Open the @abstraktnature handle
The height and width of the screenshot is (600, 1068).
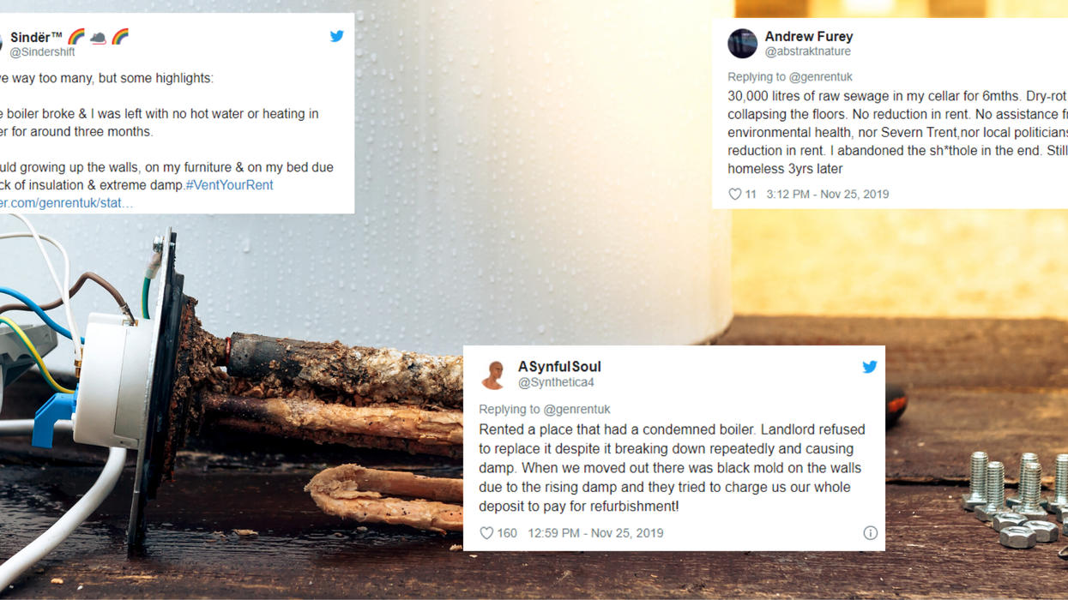(x=808, y=51)
